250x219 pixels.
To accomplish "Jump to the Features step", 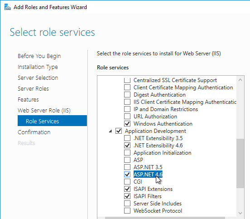I will [28, 100].
